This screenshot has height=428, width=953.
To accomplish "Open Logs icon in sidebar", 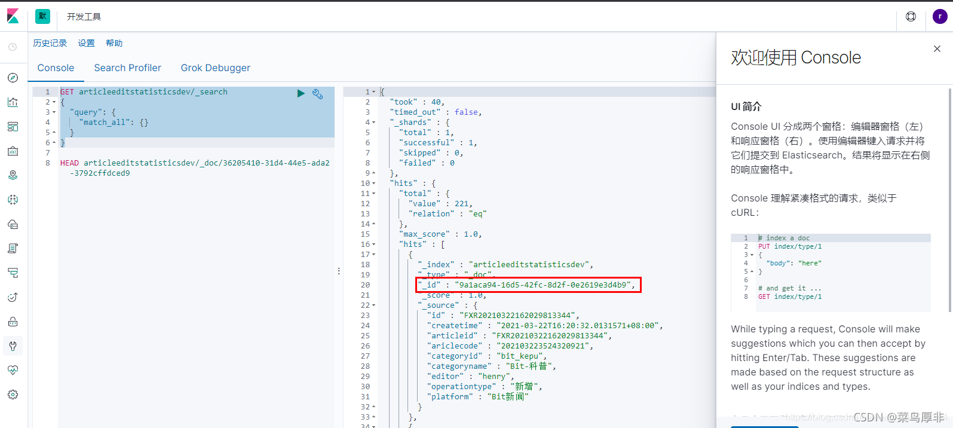I will [13, 249].
